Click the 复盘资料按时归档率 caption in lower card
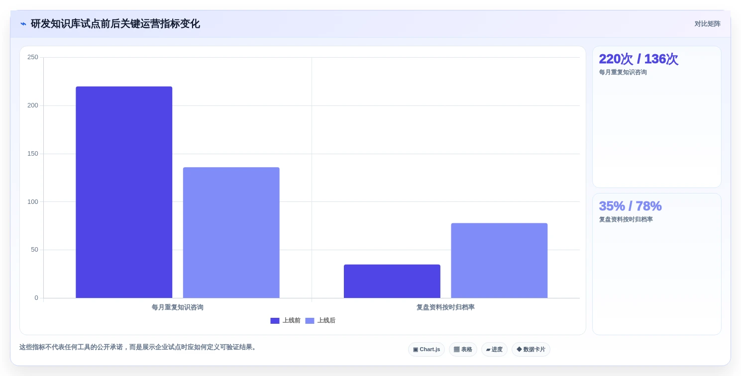The width and height of the screenshot is (741, 376). 626,219
